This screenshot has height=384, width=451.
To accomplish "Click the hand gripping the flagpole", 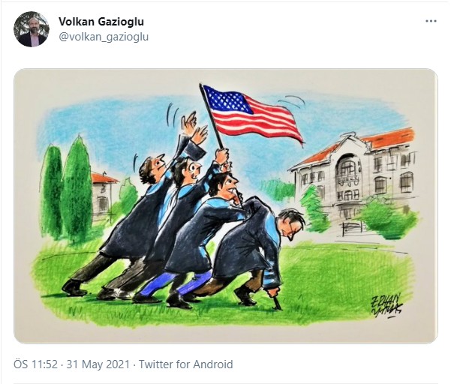I will click(222, 157).
